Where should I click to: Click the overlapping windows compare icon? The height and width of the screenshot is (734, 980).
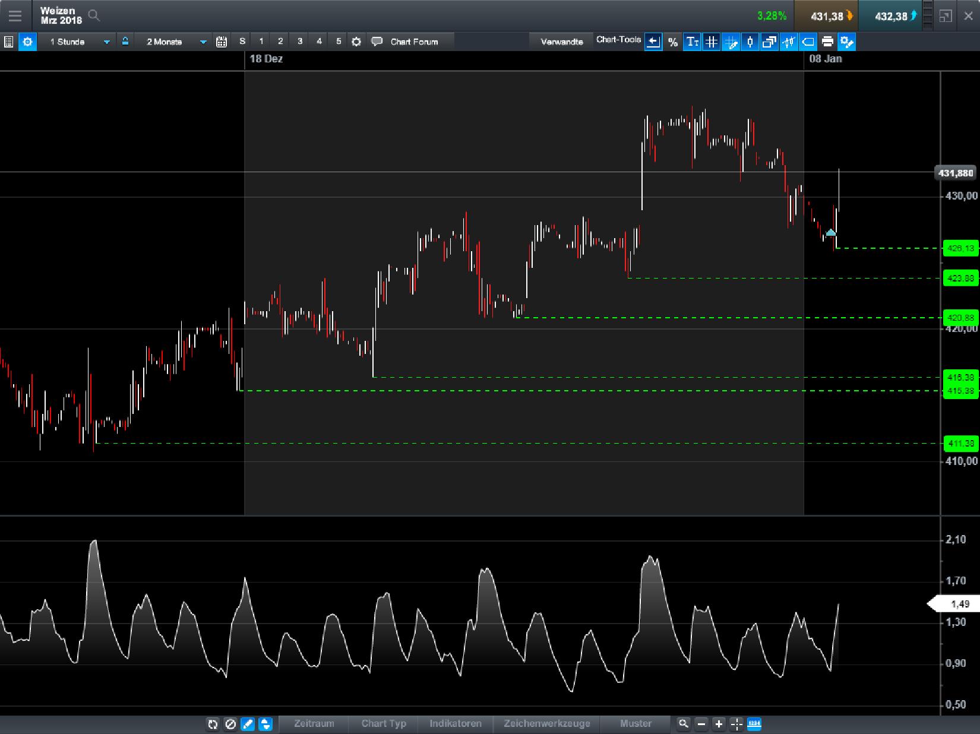[769, 42]
